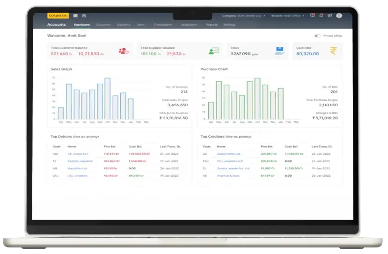Go to the Reports tab

212,24
